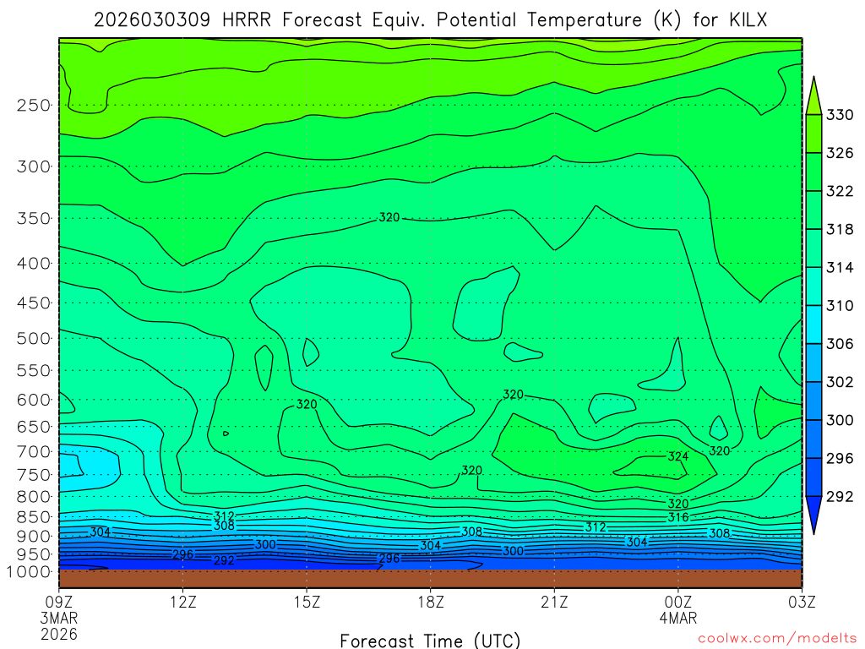This screenshot has width=865, height=649.
Task: Select the 12Z time axis label
Action: pyautogui.click(x=183, y=602)
